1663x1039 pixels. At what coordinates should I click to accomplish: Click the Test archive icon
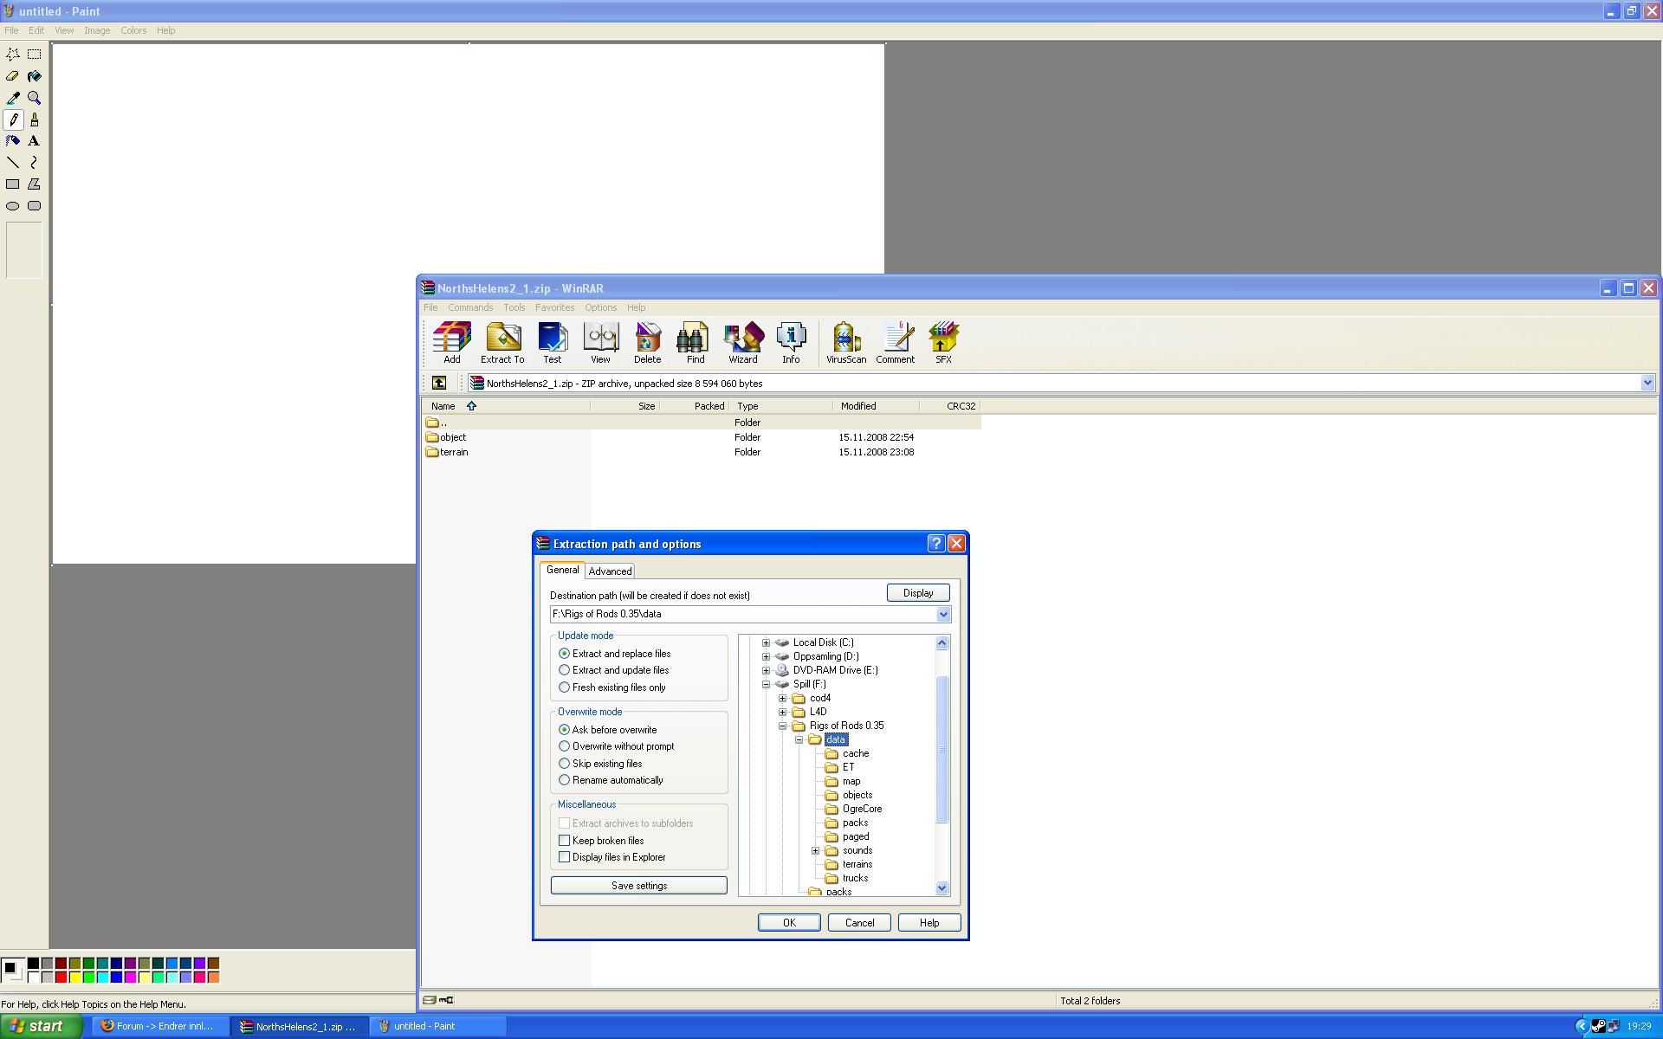pyautogui.click(x=553, y=342)
